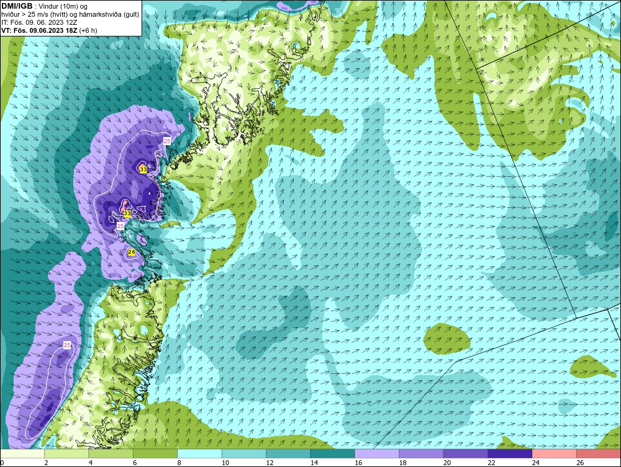Click the '8' legend tick value
The image size is (621, 467).
[179, 463]
